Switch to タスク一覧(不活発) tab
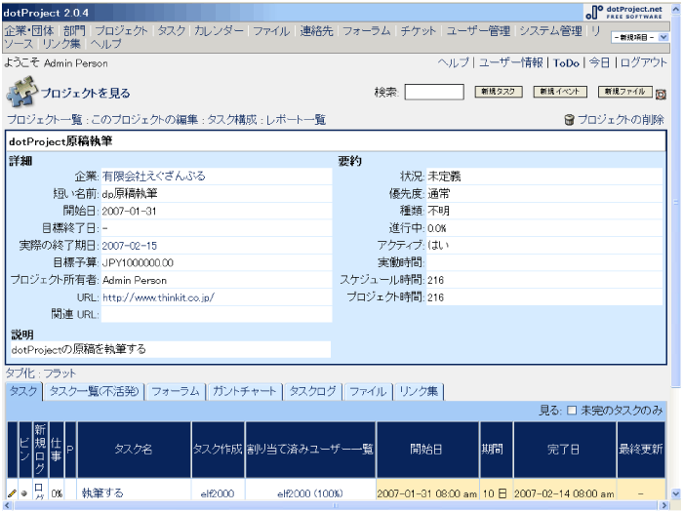The image size is (683, 512). pyautogui.click(x=94, y=391)
